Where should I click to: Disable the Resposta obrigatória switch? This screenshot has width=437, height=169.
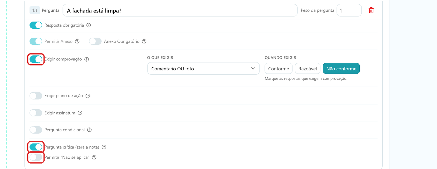point(36,25)
